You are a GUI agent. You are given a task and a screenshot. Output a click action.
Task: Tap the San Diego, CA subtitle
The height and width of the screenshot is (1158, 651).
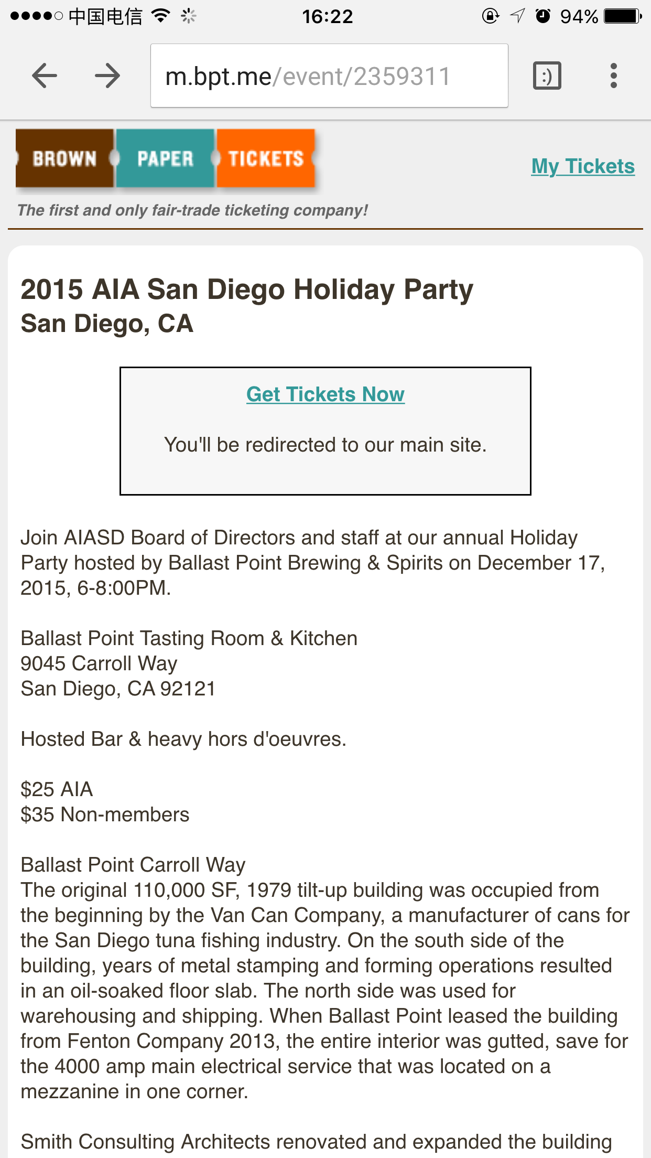107,324
